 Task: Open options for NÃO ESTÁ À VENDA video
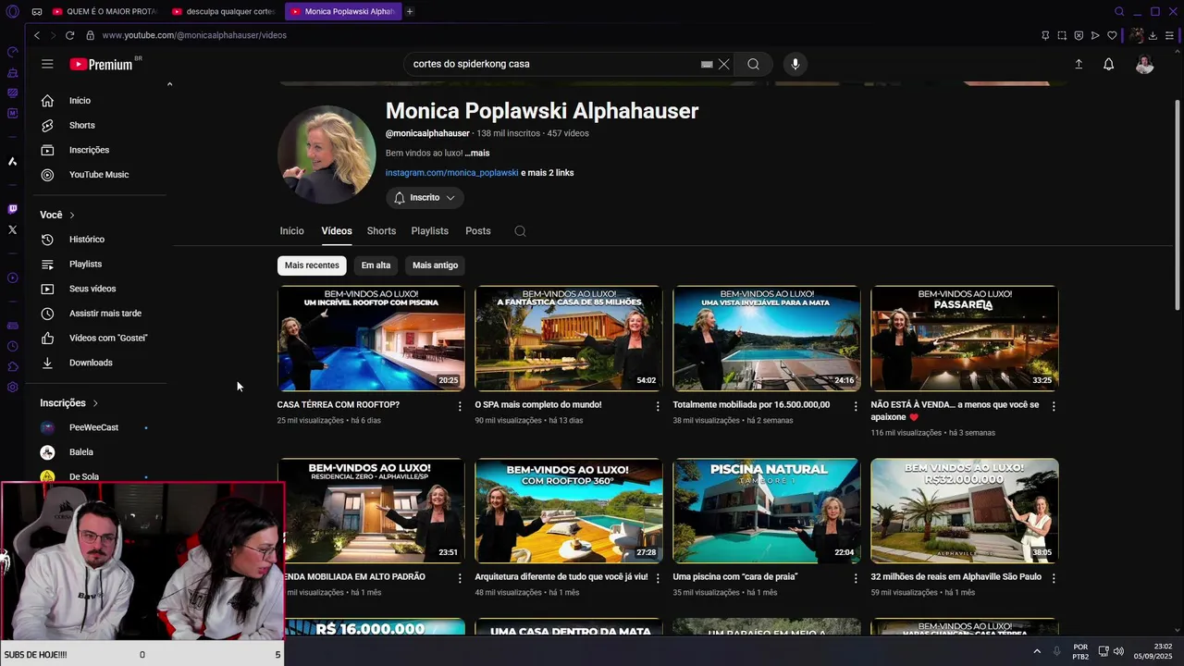[1054, 406]
